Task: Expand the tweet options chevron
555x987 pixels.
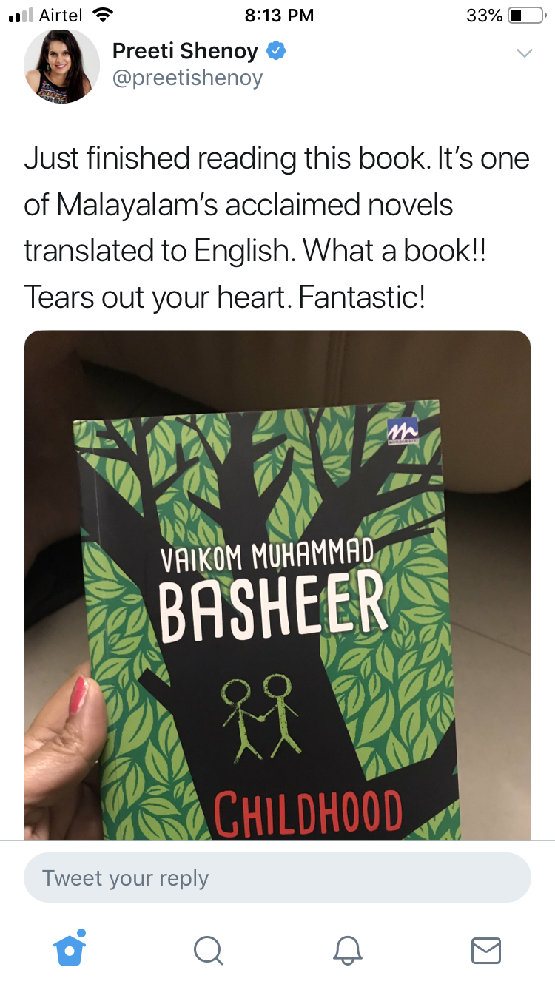Action: (524, 53)
